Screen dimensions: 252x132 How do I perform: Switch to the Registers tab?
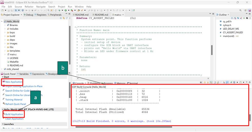pos(40,15)
